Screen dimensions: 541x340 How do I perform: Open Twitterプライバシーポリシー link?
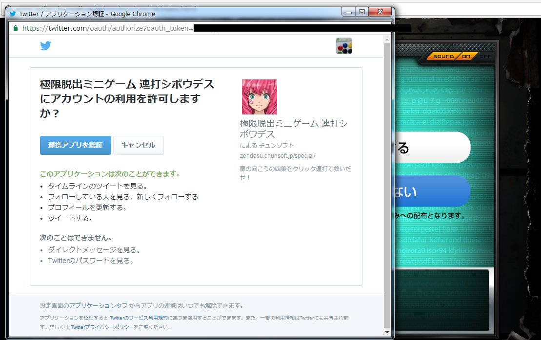(102, 327)
